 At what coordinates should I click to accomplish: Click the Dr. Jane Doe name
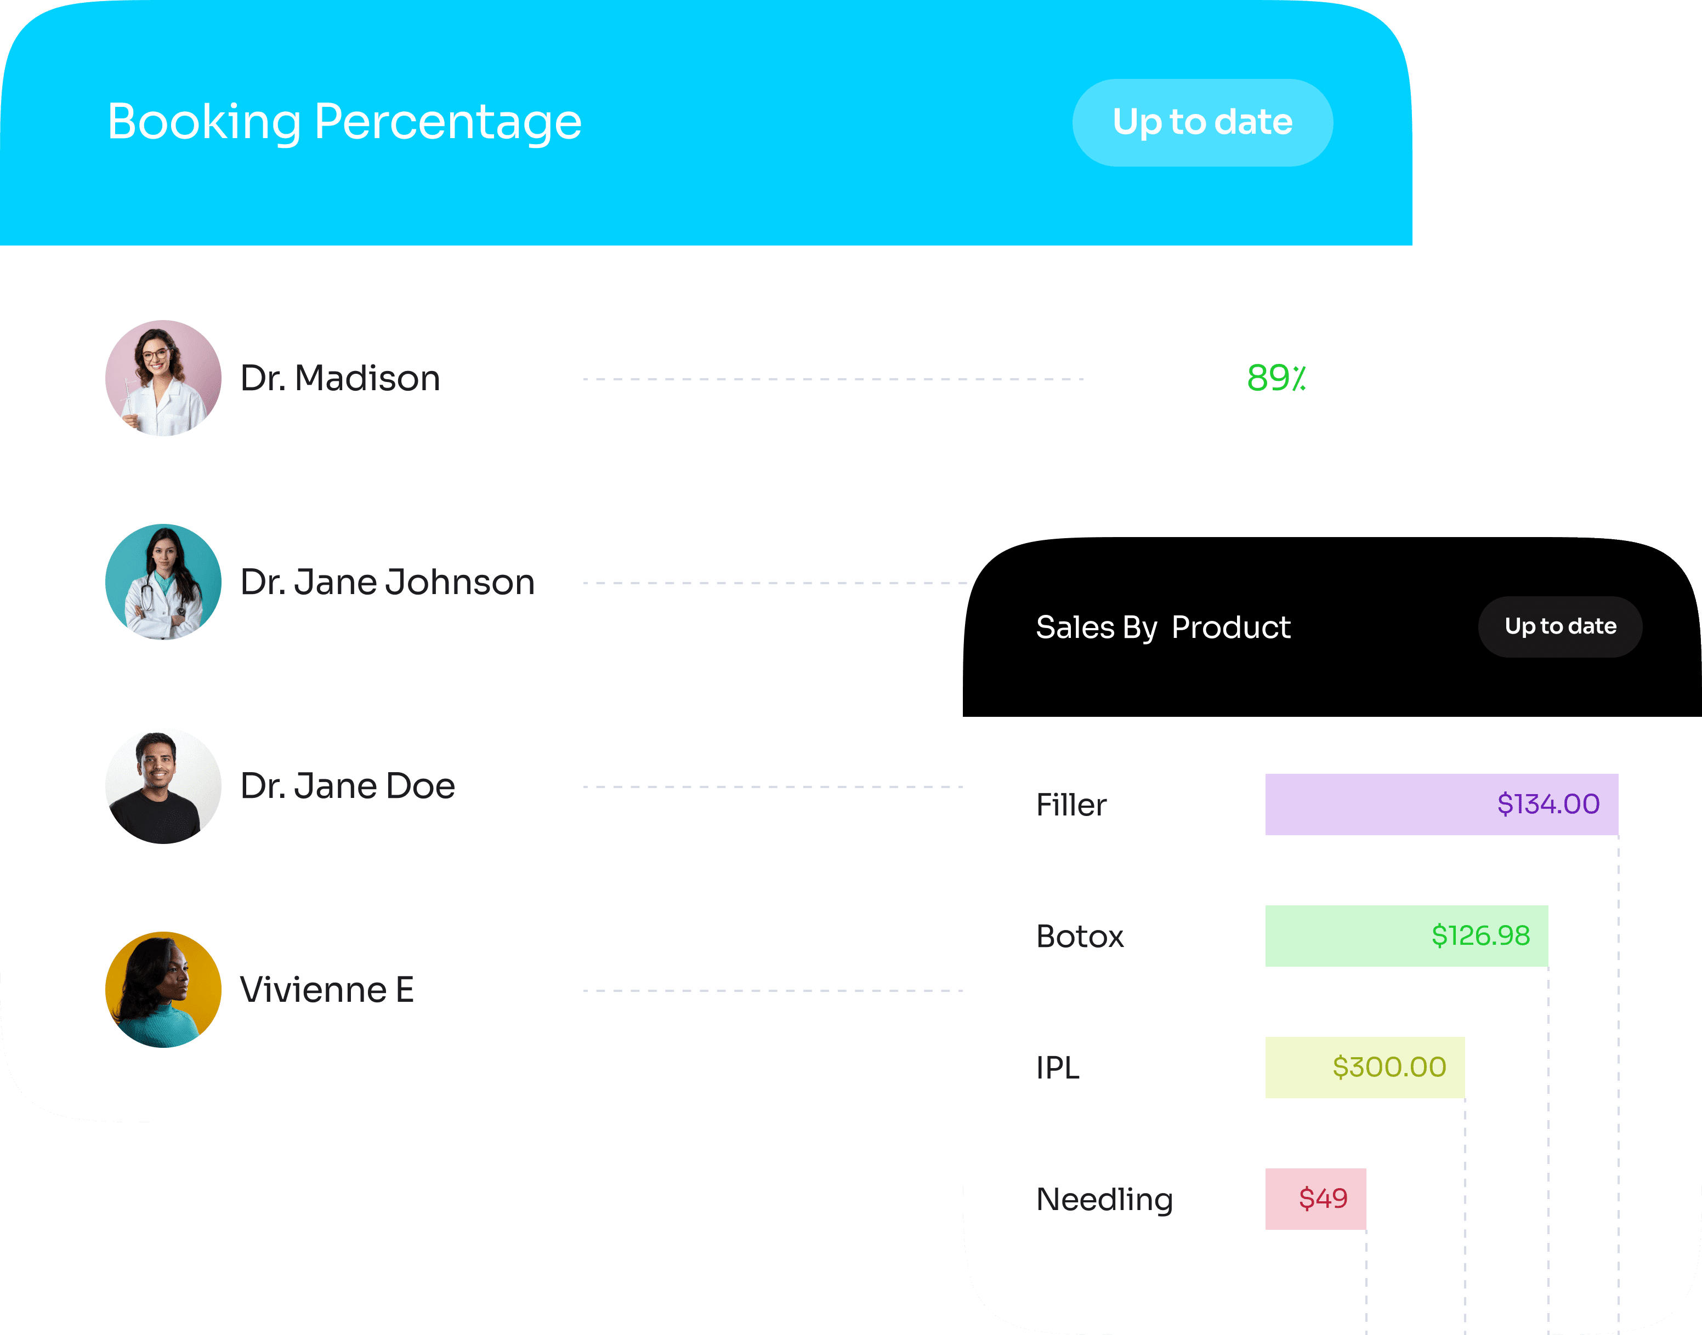(x=347, y=786)
